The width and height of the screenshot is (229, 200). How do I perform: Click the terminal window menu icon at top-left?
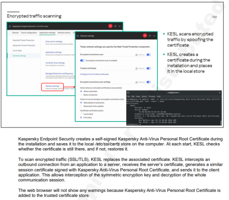(128, 93)
